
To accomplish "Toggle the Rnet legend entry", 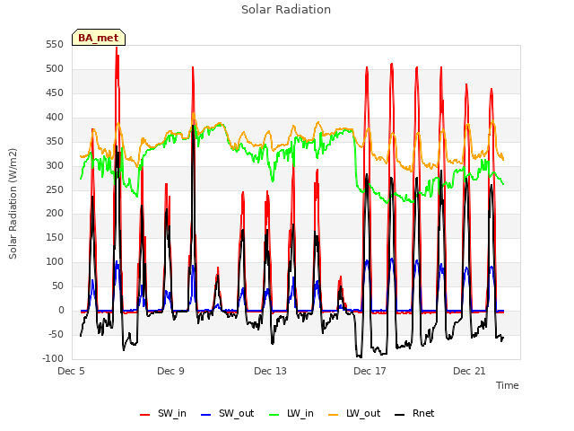I will pyautogui.click(x=414, y=413).
